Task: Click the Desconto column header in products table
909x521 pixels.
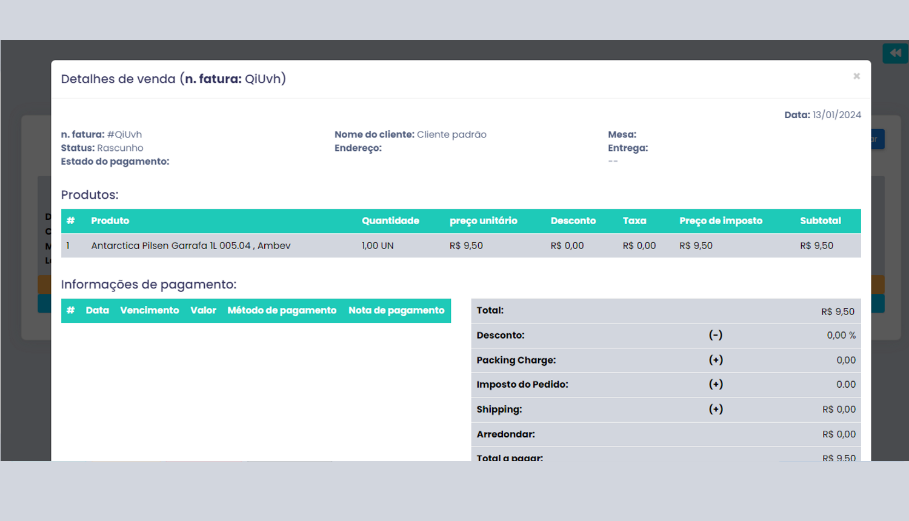Action: (573, 221)
